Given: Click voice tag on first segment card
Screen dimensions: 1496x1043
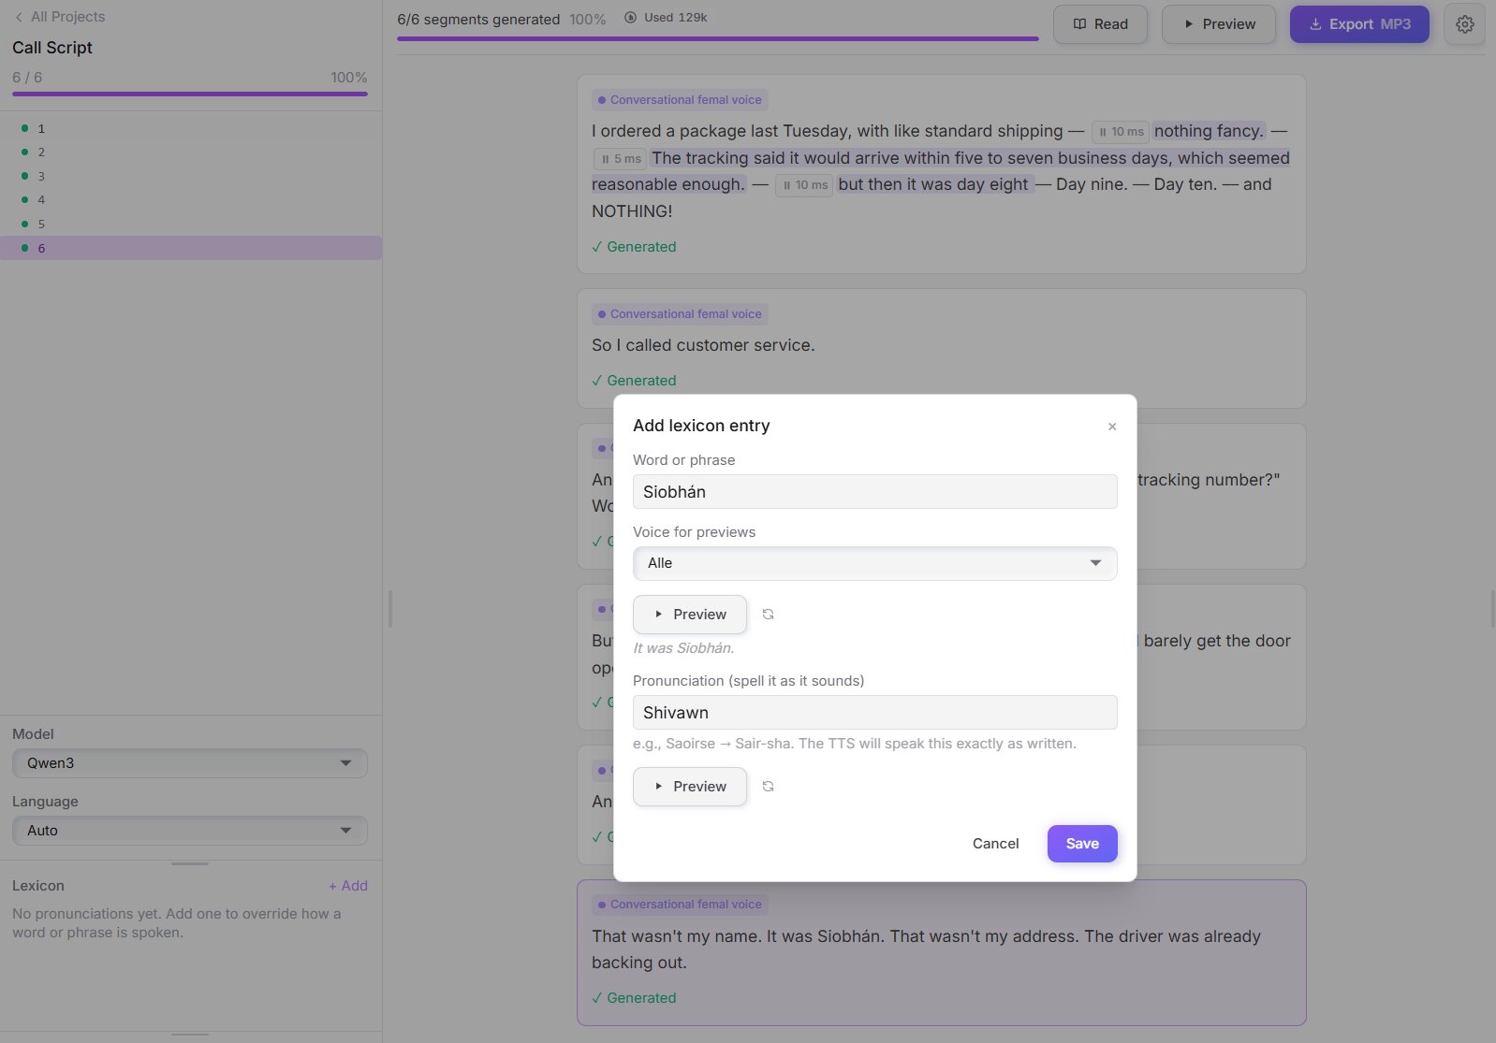Looking at the screenshot, I should (x=680, y=100).
